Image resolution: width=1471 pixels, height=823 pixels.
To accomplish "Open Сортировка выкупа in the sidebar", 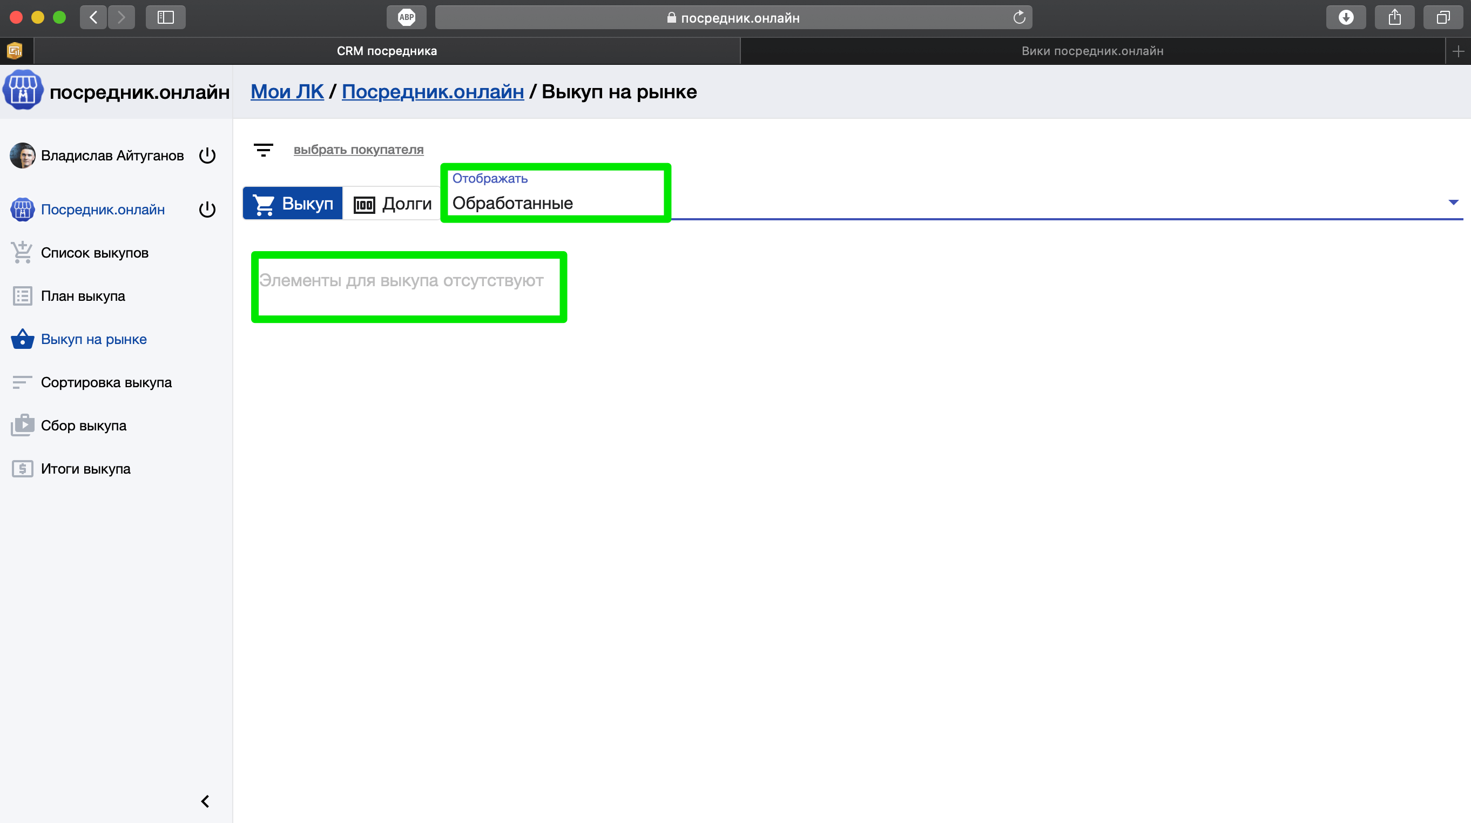I will click(x=106, y=382).
